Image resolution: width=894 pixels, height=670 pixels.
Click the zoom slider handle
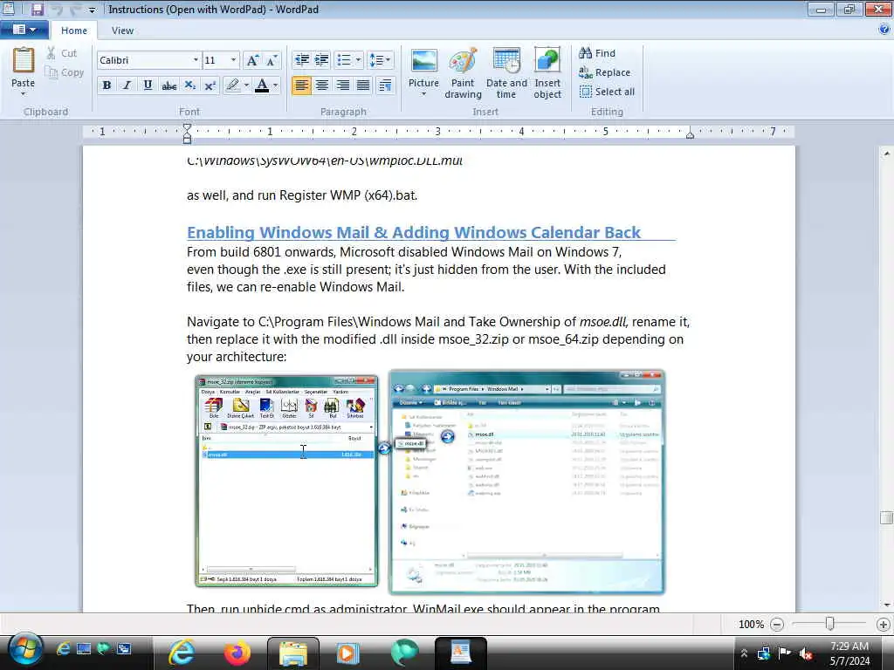coord(830,625)
